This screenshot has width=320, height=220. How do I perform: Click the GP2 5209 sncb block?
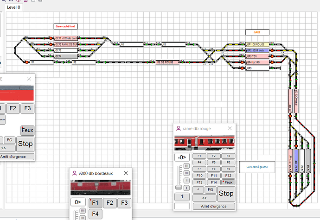pyautogui.click(x=257, y=50)
